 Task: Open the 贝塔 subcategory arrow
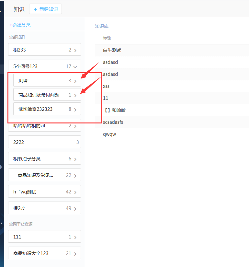(75, 81)
